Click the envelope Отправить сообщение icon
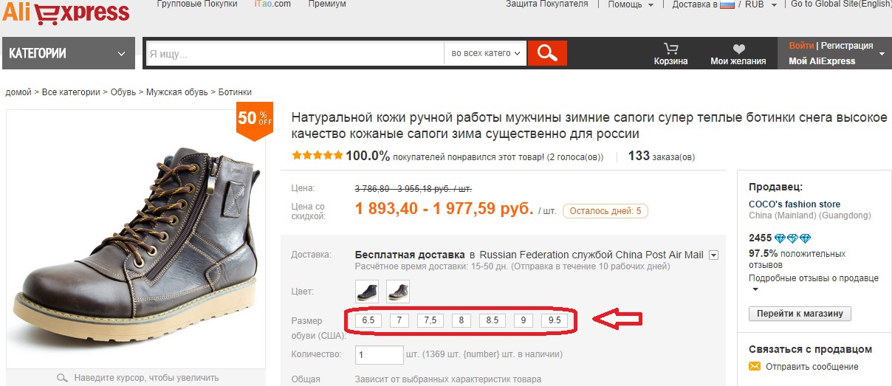 coord(755,366)
